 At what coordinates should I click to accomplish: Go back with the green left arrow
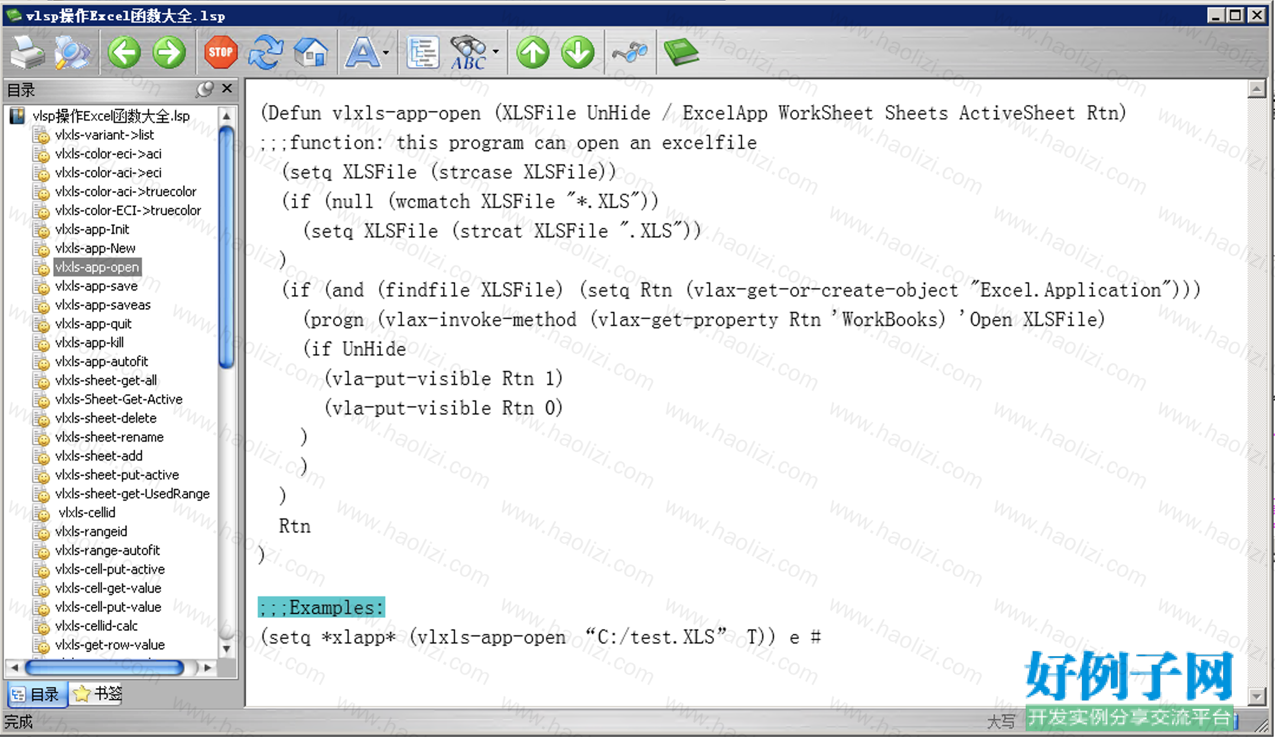124,53
